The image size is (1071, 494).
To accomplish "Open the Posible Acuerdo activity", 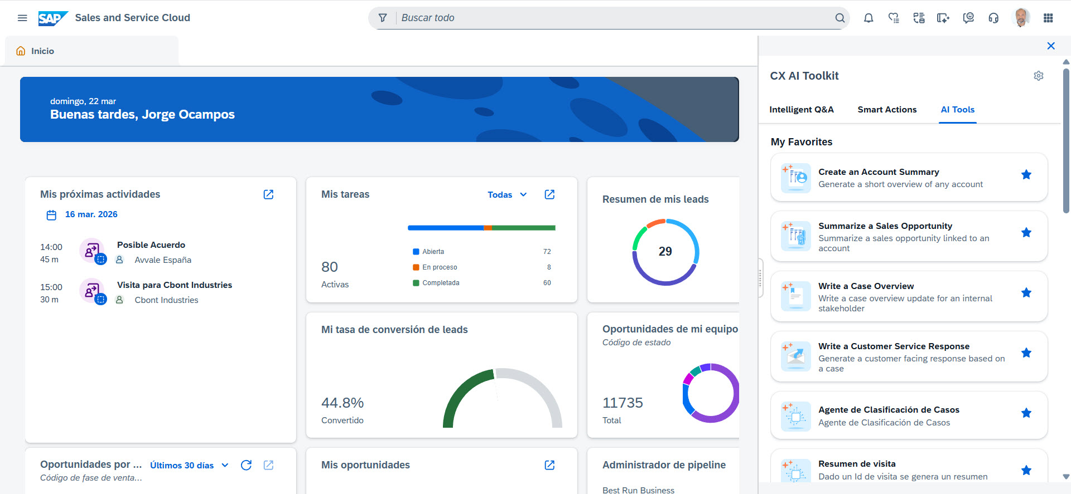I will pyautogui.click(x=151, y=245).
